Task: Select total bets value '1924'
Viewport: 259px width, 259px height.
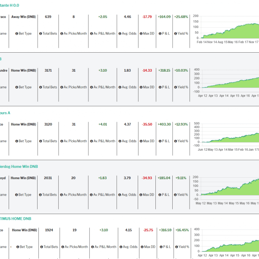Action: [x=49, y=230]
